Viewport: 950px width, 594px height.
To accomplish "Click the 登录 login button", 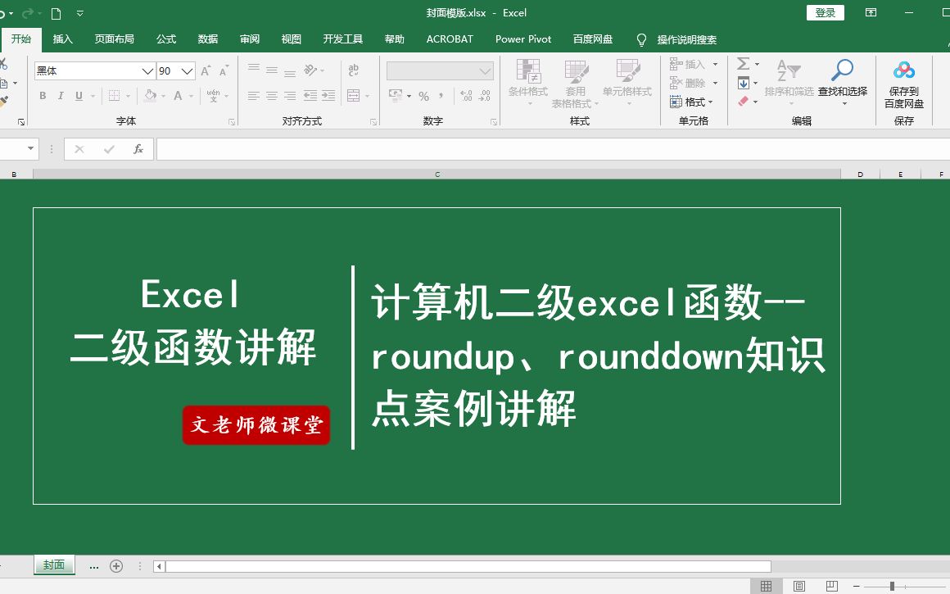I will point(825,12).
